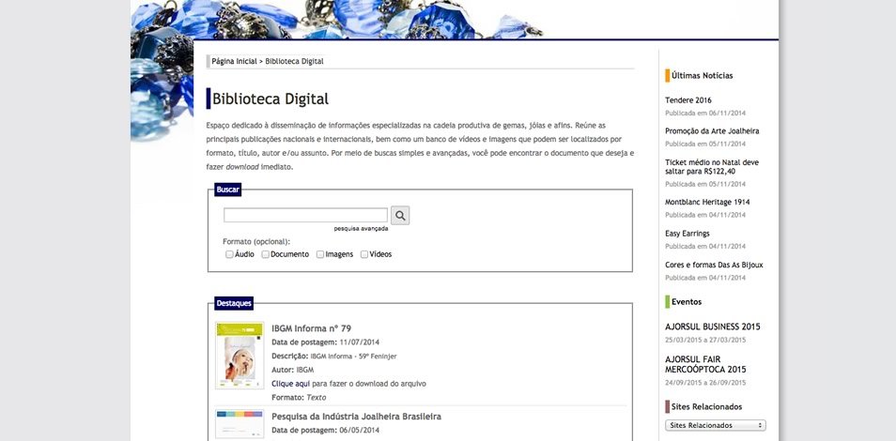Click the Sites Relacionados sidebar heading
The height and width of the screenshot is (441, 896).
tap(706, 406)
